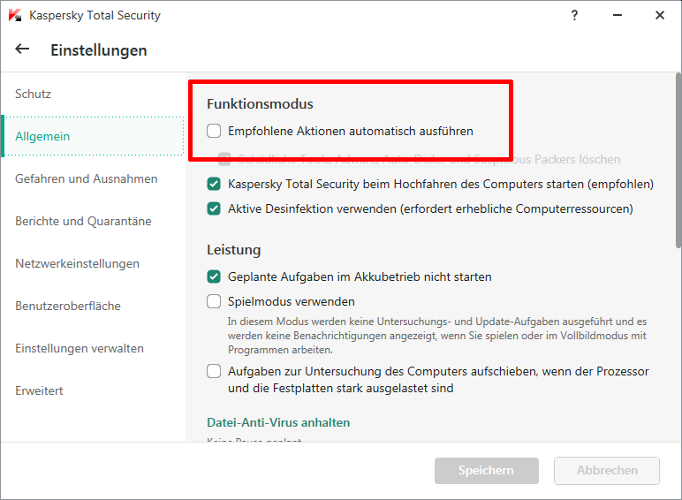Disable Aktive Desinfektion verwenden checkbox
The image size is (682, 500).
click(214, 209)
